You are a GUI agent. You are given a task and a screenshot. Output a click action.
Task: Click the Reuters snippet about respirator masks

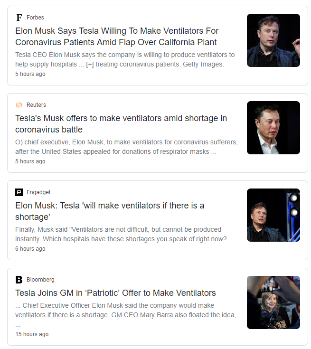pos(126,147)
